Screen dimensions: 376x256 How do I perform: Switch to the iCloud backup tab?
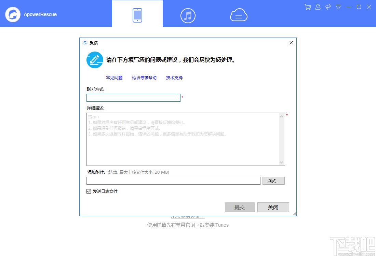pyautogui.click(x=239, y=15)
